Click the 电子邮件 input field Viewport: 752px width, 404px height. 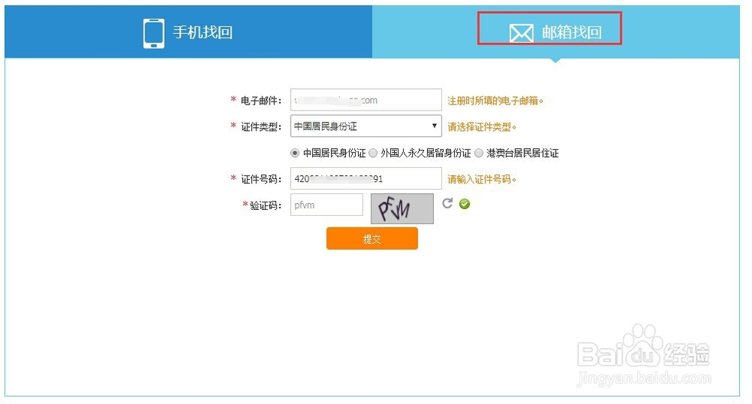click(x=366, y=100)
